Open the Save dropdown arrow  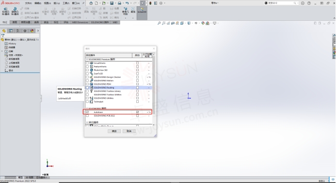pyautogui.click(x=115, y=3)
